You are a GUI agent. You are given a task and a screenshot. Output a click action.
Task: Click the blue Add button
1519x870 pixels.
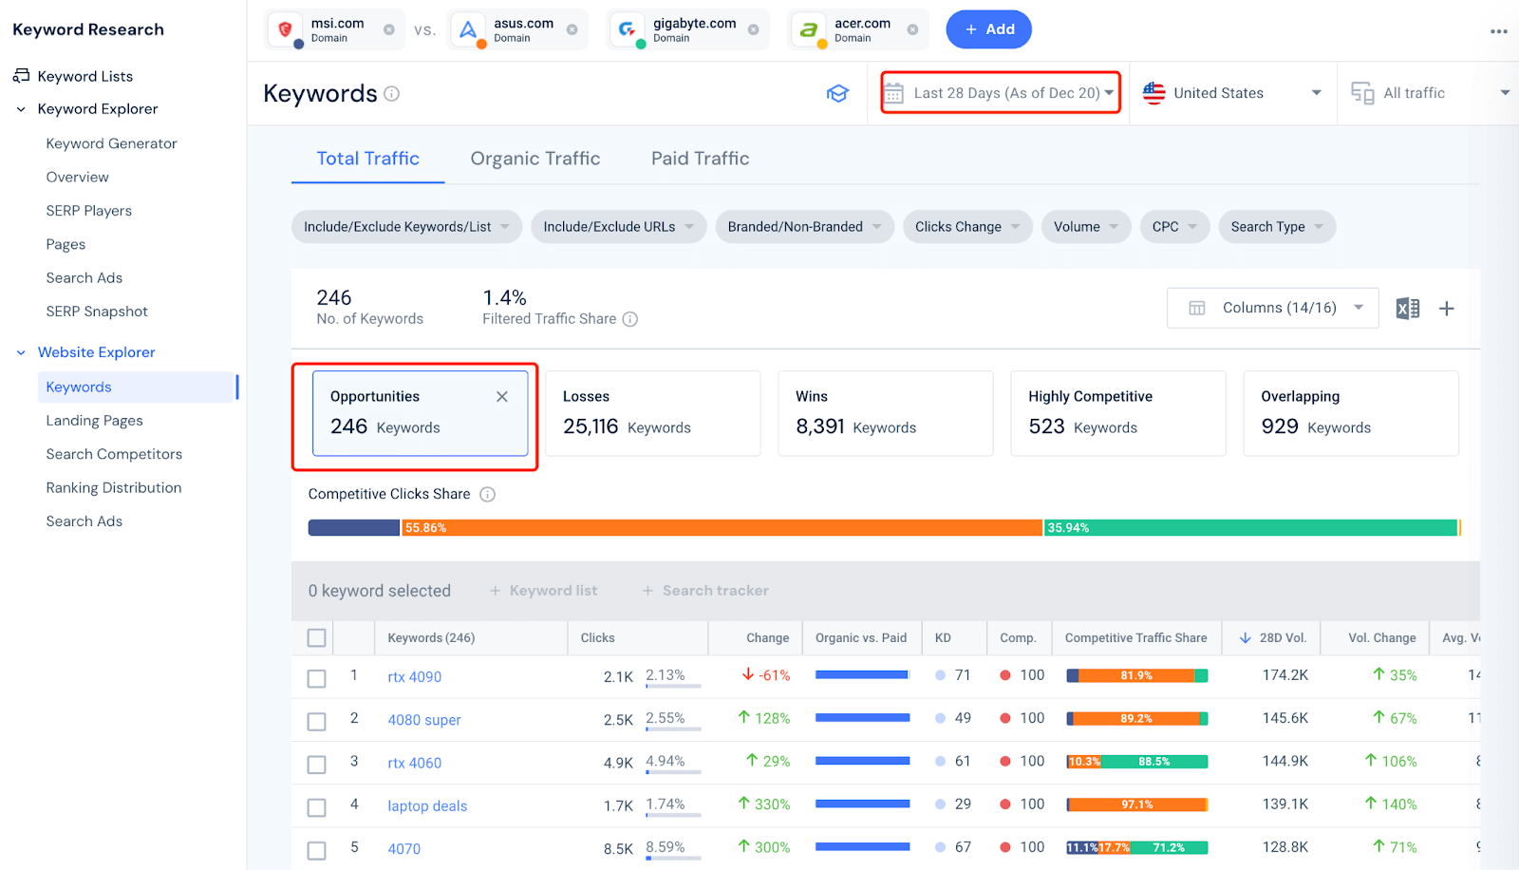tap(988, 29)
